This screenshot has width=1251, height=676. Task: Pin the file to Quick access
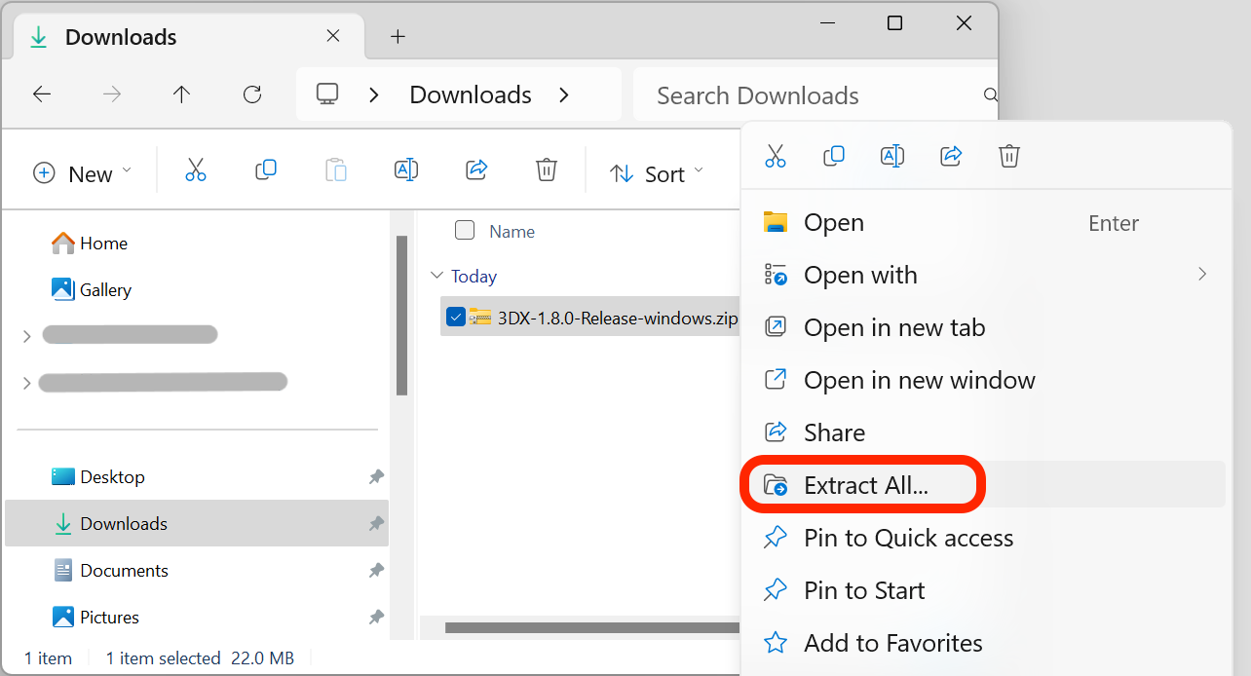pos(909,537)
